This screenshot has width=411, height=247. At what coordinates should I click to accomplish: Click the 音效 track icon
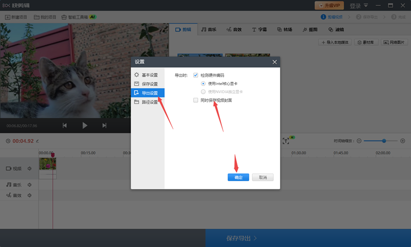(9, 196)
